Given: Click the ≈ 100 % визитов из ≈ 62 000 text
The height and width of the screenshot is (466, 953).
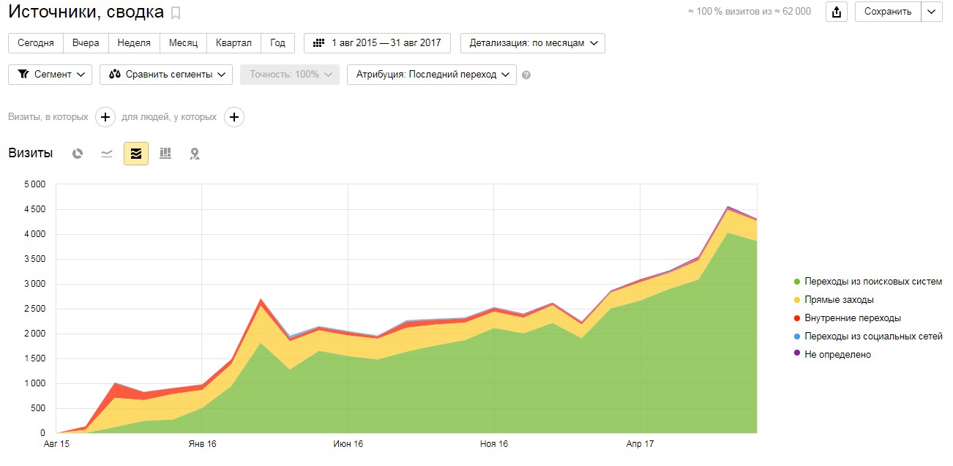Looking at the screenshot, I should [750, 12].
